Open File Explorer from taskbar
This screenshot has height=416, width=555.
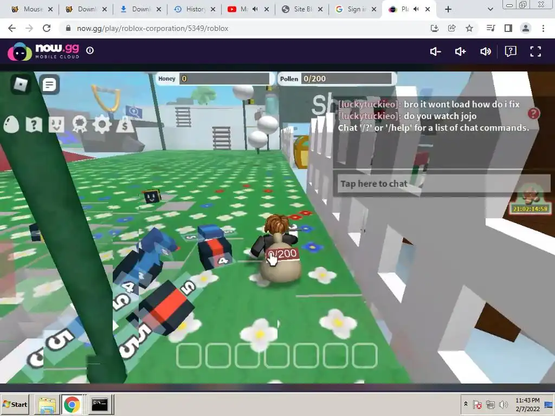[47, 404]
